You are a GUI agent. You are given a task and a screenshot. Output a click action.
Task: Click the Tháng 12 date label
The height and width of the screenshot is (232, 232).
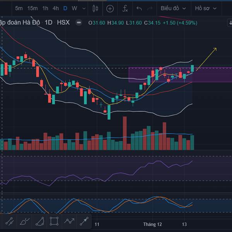[x=152, y=224]
